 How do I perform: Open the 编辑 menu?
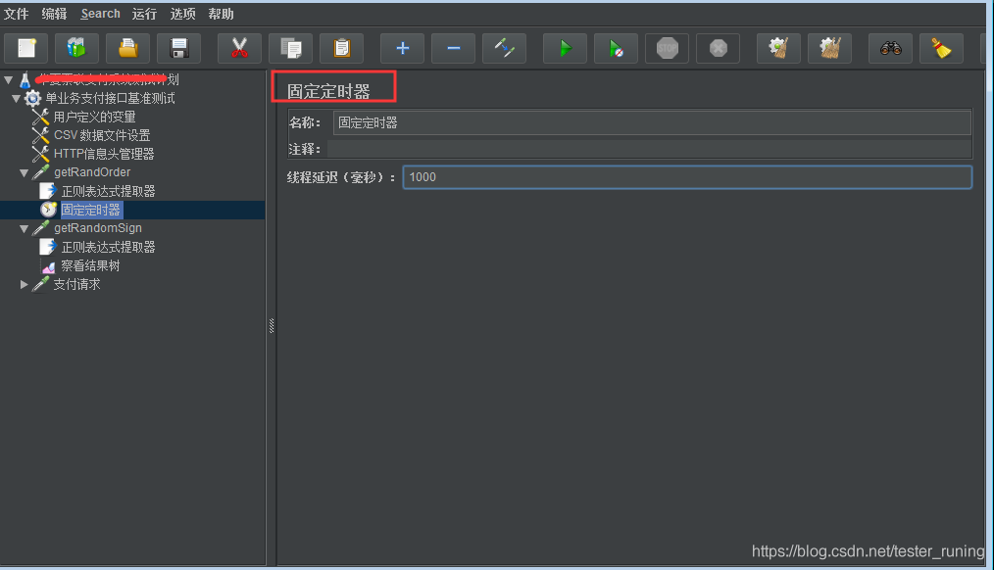click(x=55, y=14)
